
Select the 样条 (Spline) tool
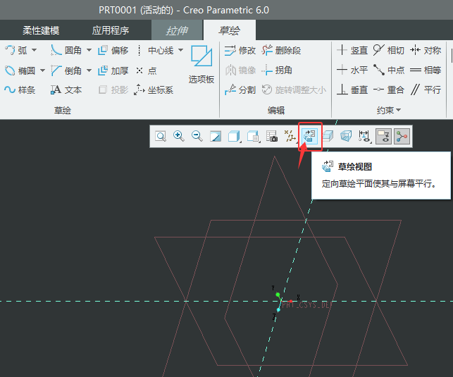click(x=20, y=89)
